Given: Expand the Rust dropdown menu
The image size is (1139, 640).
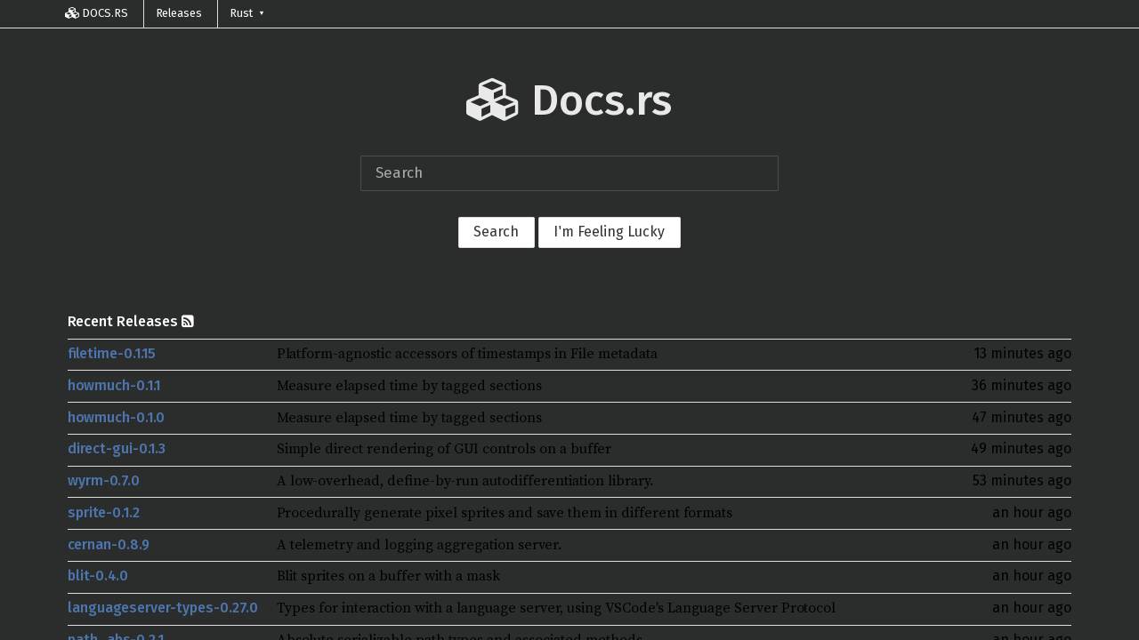Looking at the screenshot, I should (x=246, y=13).
